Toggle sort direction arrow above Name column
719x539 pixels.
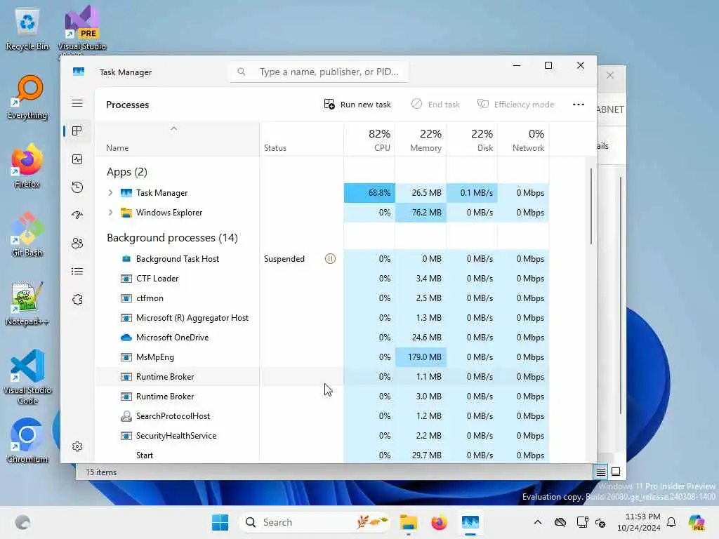coord(173,129)
